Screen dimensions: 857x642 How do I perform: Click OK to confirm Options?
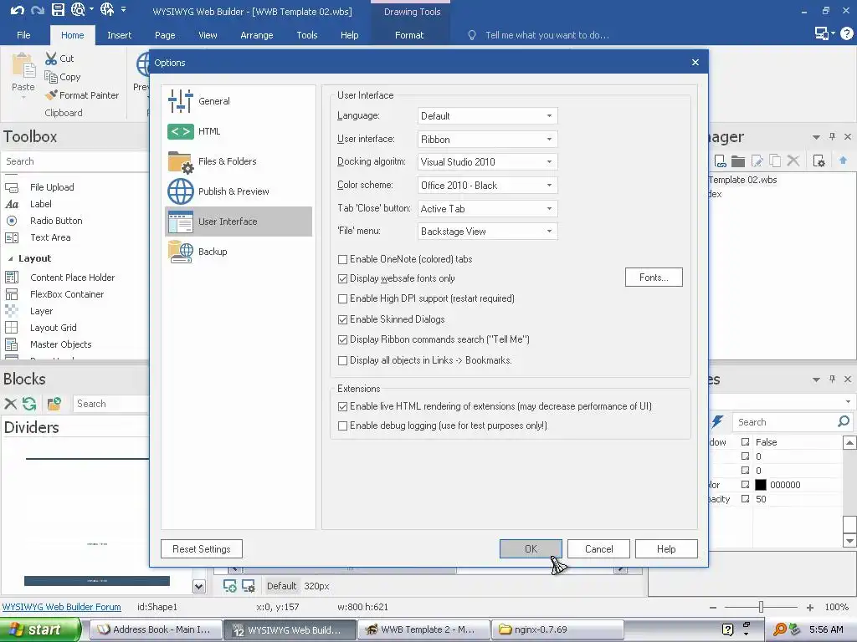coord(531,548)
